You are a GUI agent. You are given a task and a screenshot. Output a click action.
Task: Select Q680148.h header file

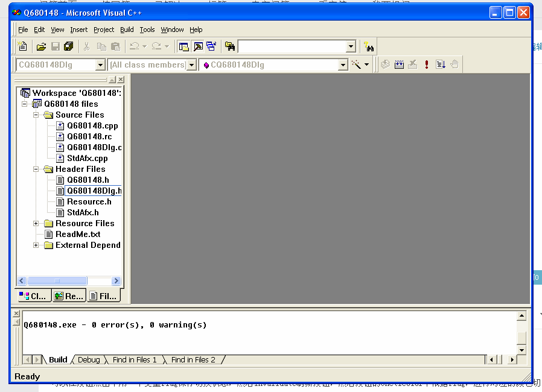(x=88, y=180)
